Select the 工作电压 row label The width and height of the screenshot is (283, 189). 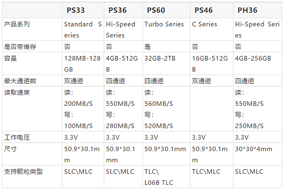[17, 137]
